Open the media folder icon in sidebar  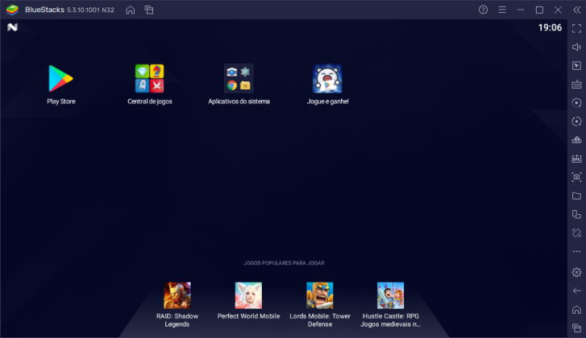click(576, 196)
